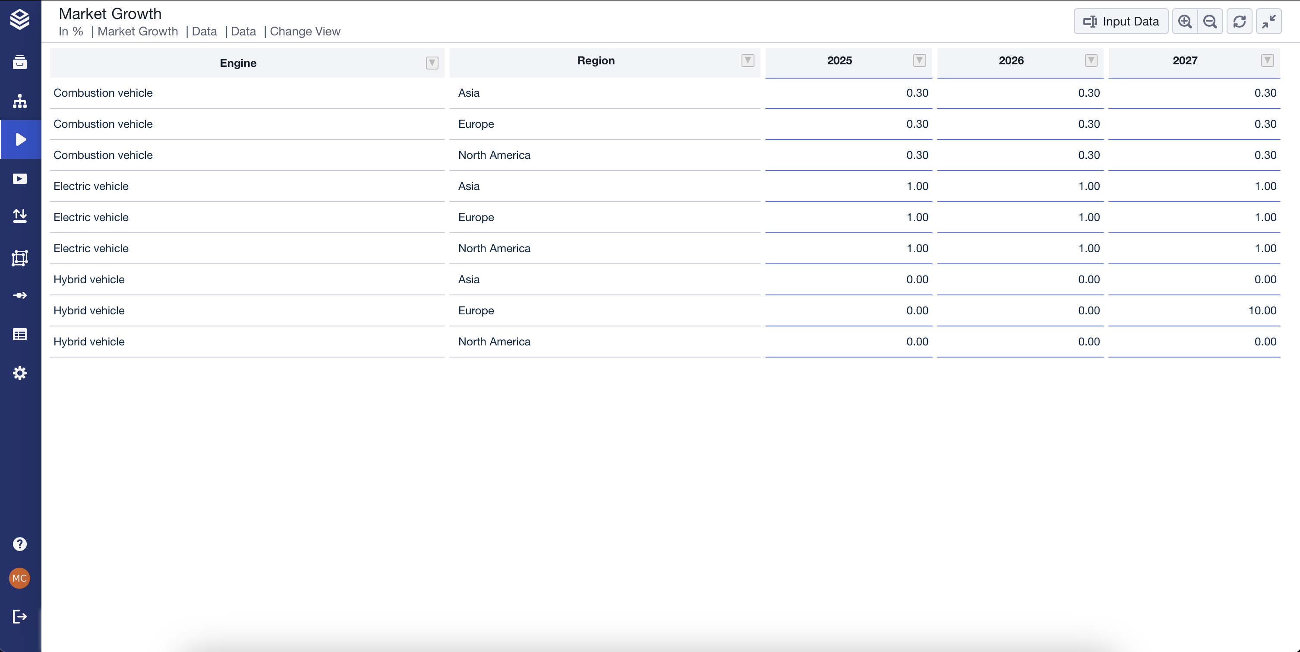Screen dimensions: 1300x652
Task: Click the zoom in magnifier icon
Action: pyautogui.click(x=1184, y=21)
